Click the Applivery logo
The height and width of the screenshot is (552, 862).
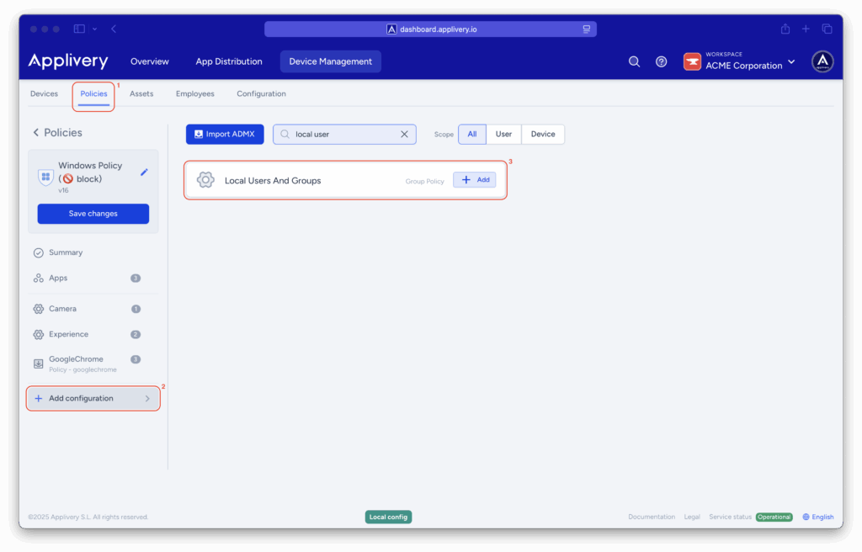(x=68, y=61)
